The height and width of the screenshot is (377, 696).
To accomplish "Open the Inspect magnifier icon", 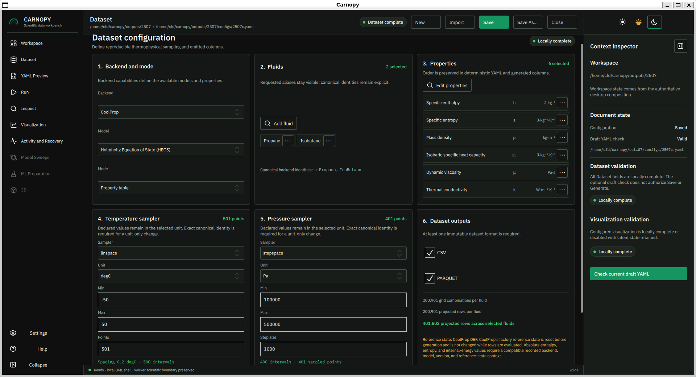I will (x=13, y=108).
